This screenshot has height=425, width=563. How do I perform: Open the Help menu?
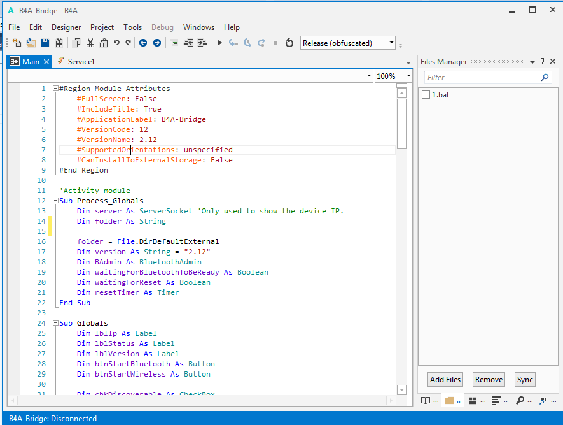tap(232, 27)
